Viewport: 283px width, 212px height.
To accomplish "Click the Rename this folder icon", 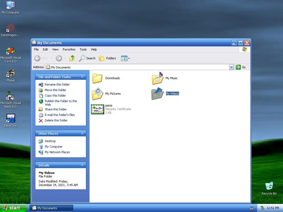I will pyautogui.click(x=41, y=84).
